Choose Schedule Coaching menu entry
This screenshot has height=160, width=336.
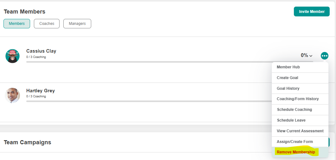point(294,110)
